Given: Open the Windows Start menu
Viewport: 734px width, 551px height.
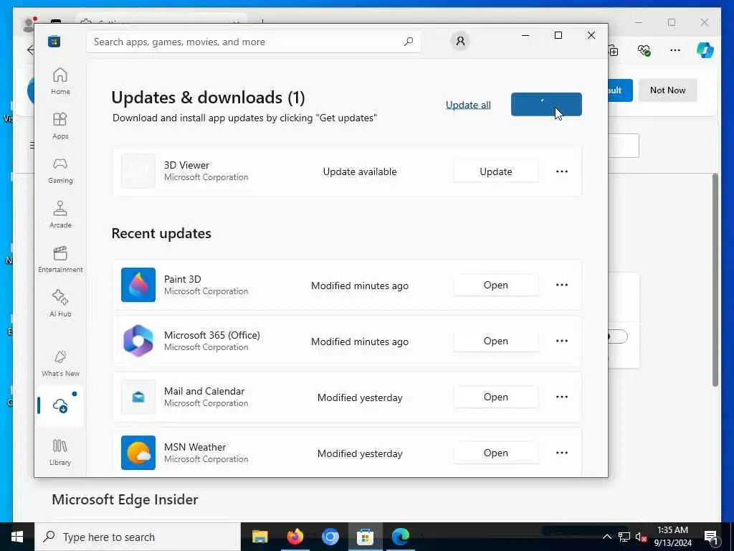Looking at the screenshot, I should click(x=17, y=537).
